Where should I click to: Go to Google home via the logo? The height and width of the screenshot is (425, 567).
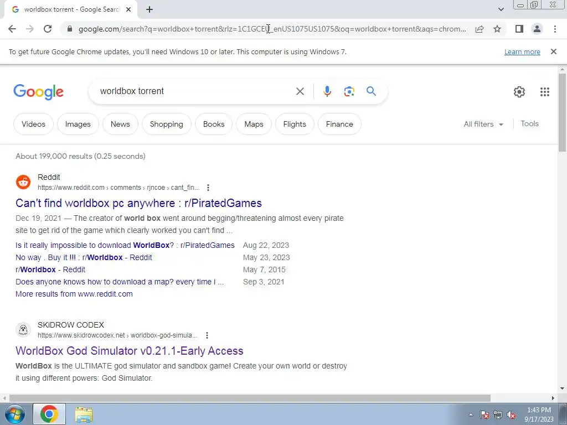pyautogui.click(x=38, y=92)
